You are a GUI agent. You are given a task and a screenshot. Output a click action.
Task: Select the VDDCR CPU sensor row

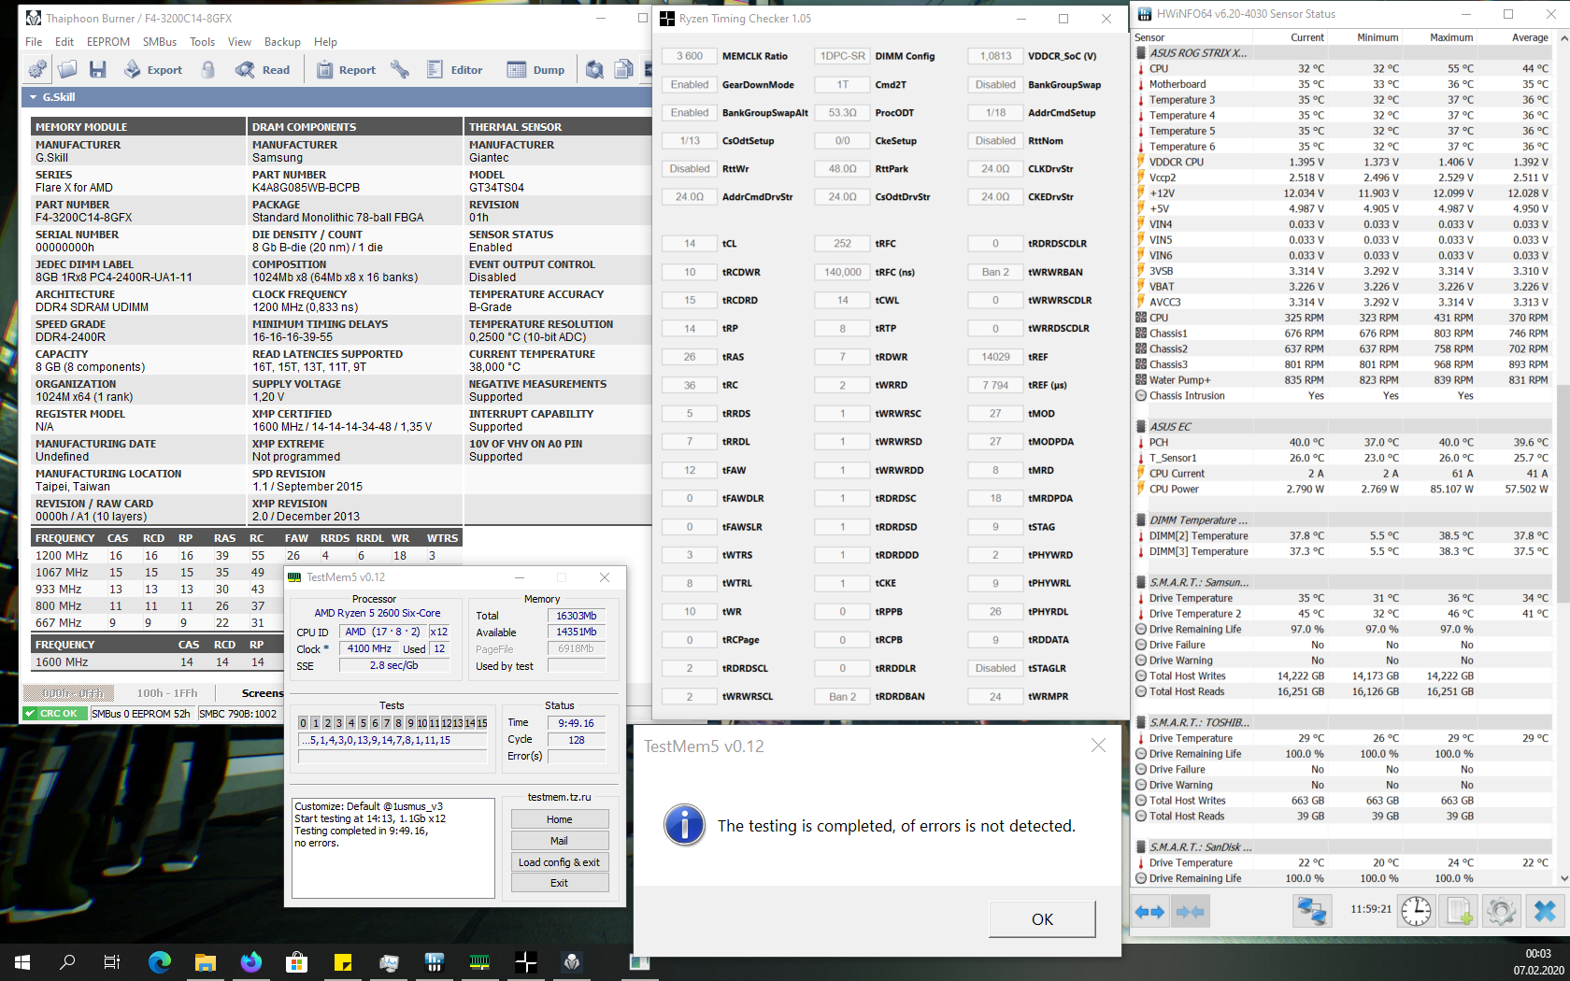tap(1342, 163)
